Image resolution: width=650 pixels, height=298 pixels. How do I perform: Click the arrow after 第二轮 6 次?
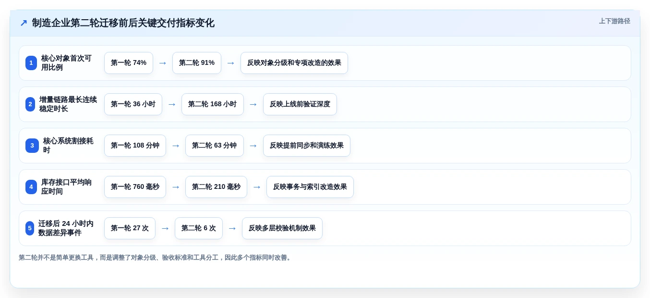(x=232, y=228)
